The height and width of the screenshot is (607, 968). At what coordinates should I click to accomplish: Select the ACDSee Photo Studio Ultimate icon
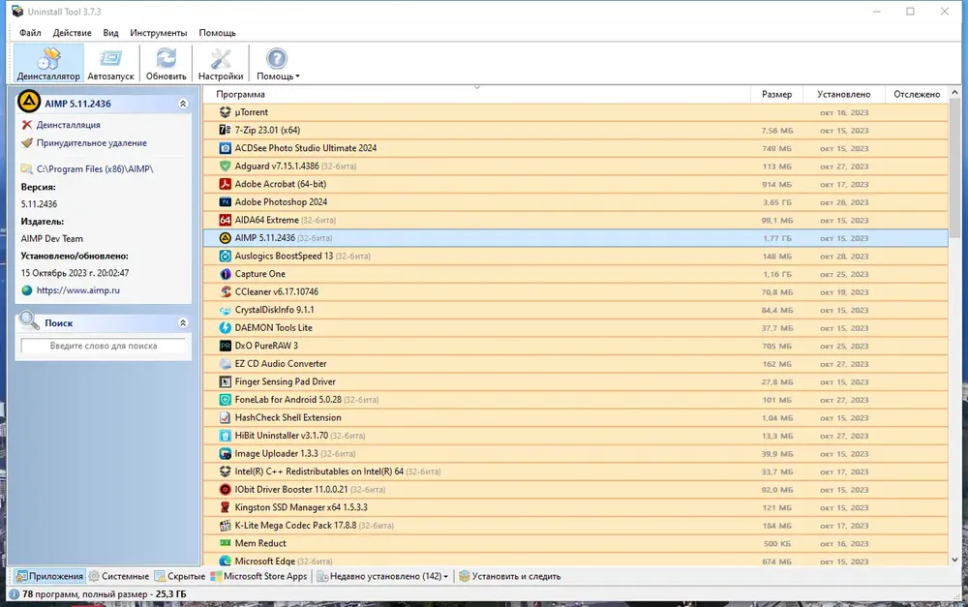(x=226, y=148)
